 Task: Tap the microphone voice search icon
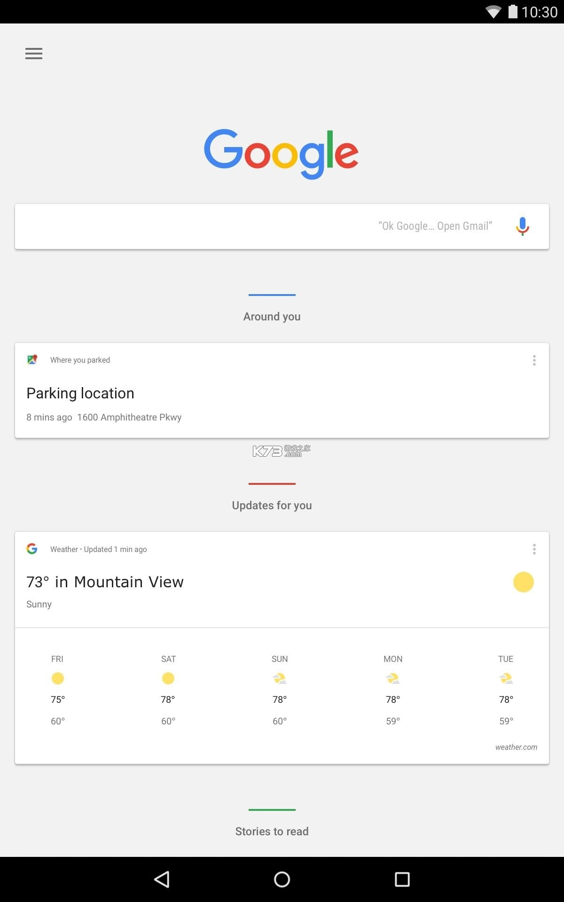tap(522, 226)
